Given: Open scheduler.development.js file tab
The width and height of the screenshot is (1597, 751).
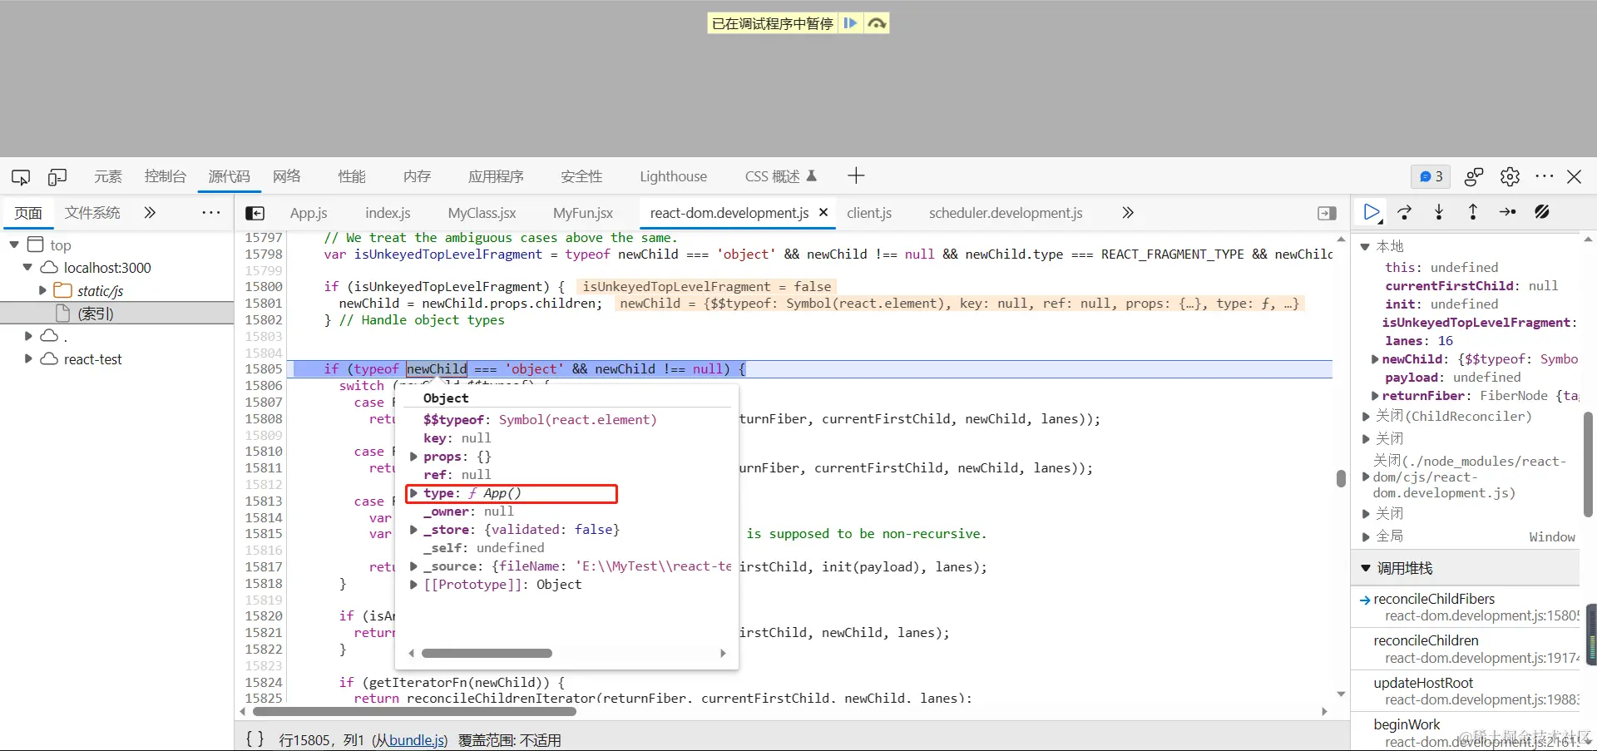Looking at the screenshot, I should coord(1006,213).
